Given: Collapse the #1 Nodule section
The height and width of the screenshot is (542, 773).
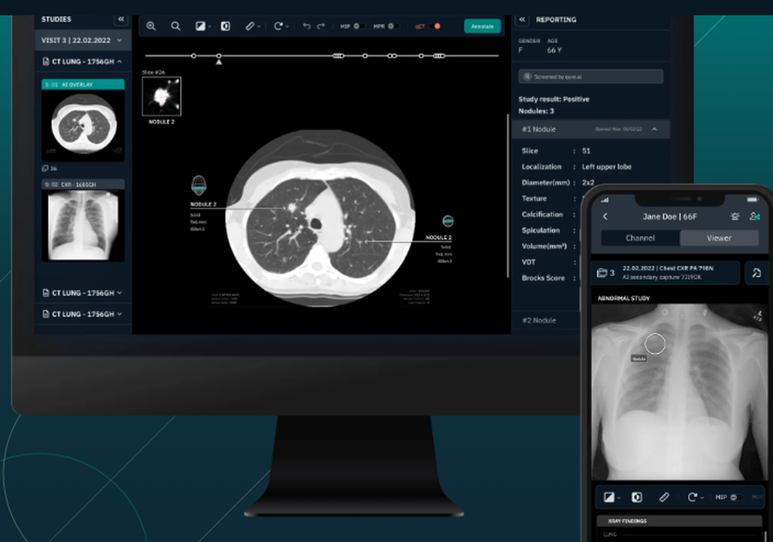Looking at the screenshot, I should point(654,129).
